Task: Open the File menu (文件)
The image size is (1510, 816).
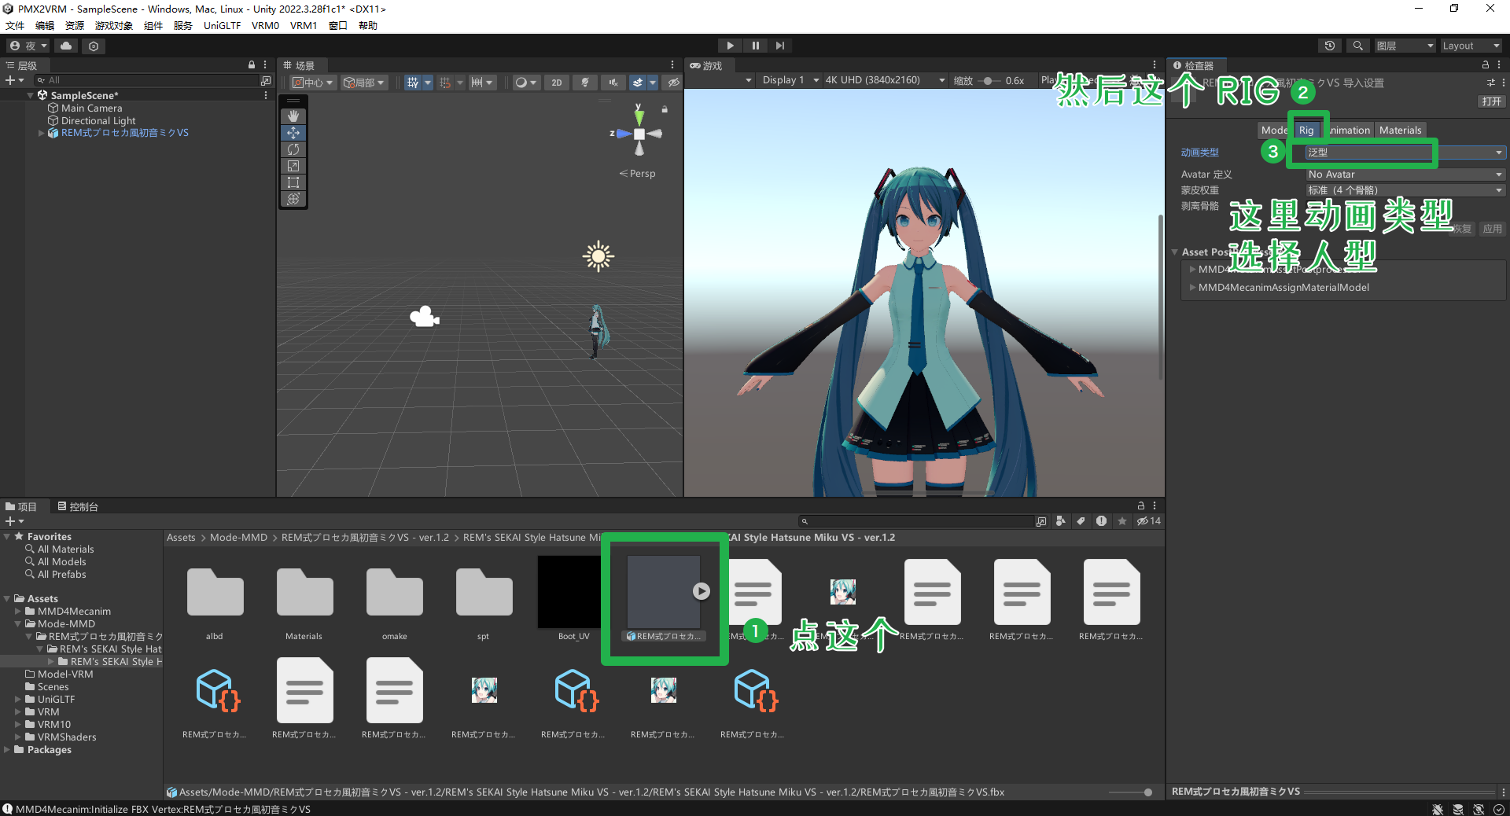Action: tap(15, 25)
